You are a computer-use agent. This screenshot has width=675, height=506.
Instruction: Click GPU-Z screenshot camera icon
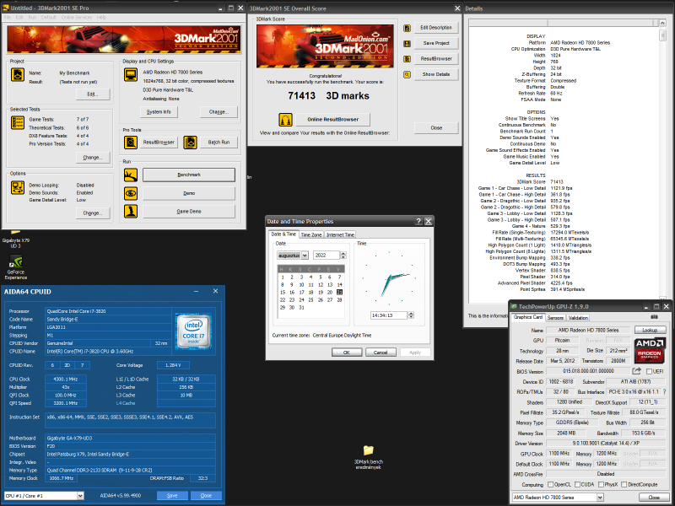655,317
